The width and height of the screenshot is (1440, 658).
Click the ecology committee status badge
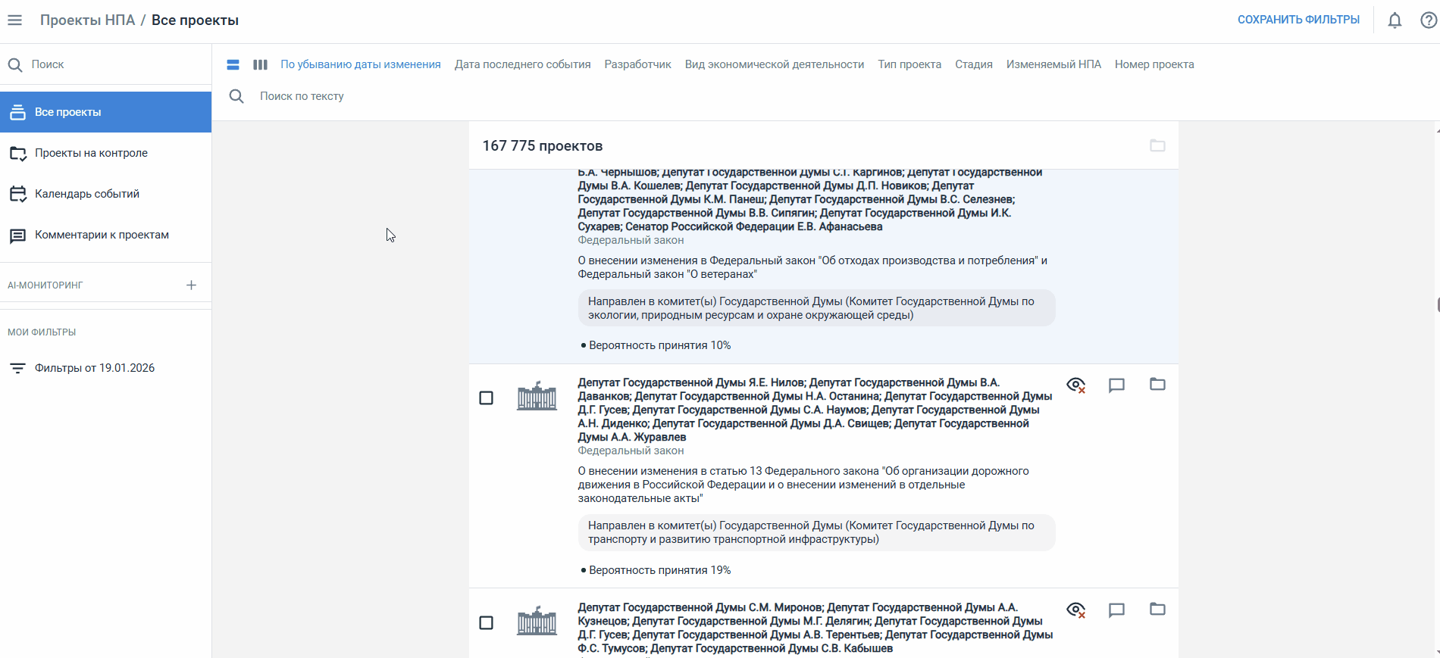[816, 308]
